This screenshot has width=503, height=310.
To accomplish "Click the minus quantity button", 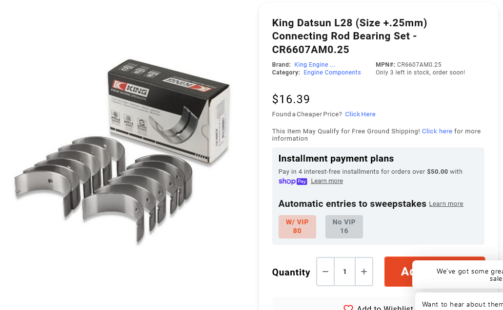I will pyautogui.click(x=325, y=272).
